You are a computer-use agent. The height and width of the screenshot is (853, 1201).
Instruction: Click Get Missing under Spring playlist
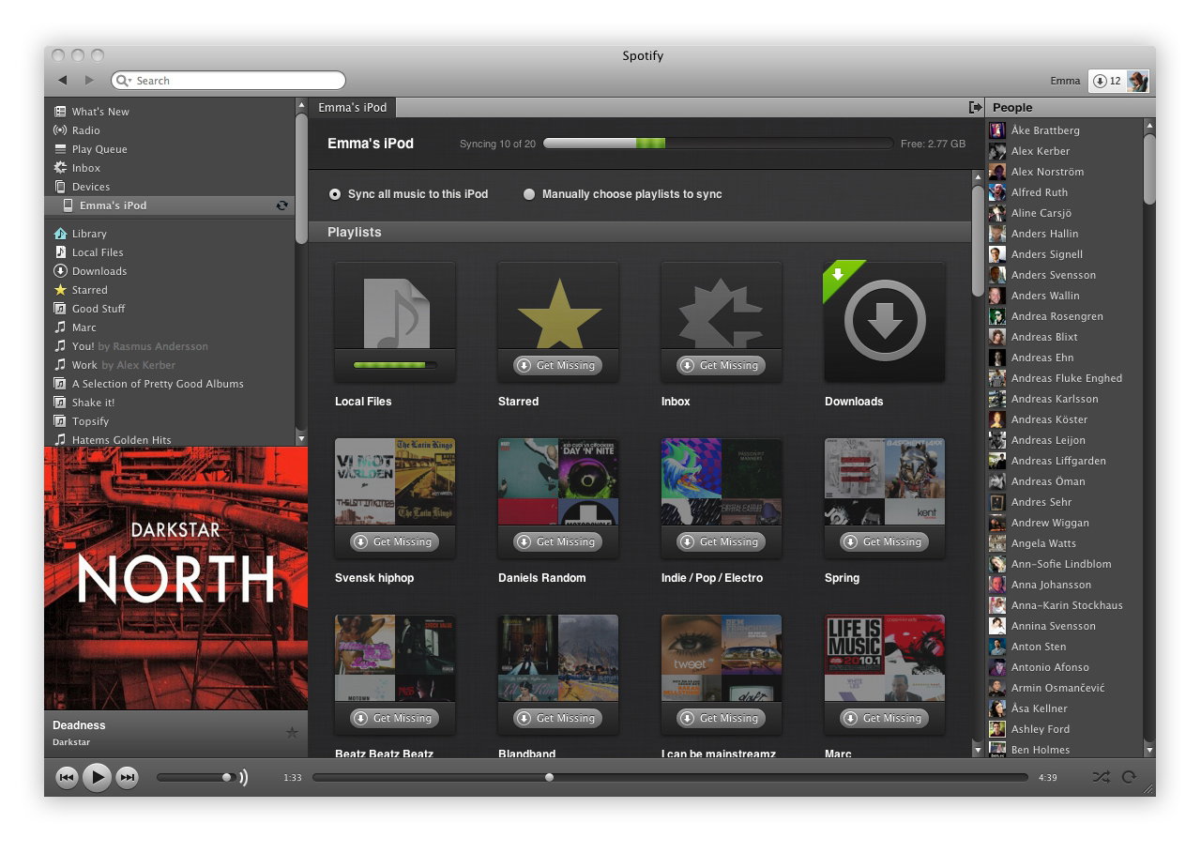(884, 541)
